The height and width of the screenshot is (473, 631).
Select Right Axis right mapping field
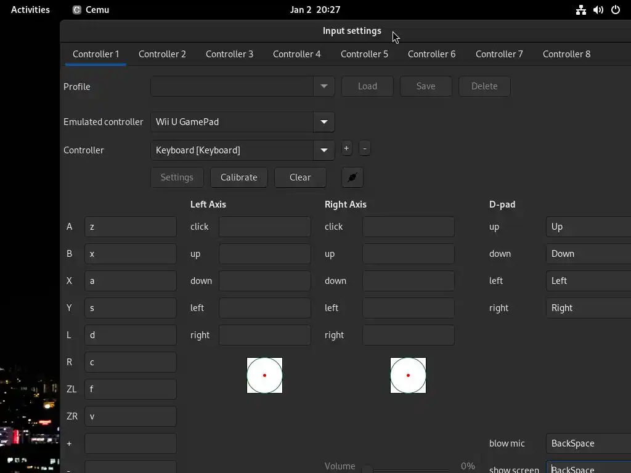pyautogui.click(x=409, y=335)
